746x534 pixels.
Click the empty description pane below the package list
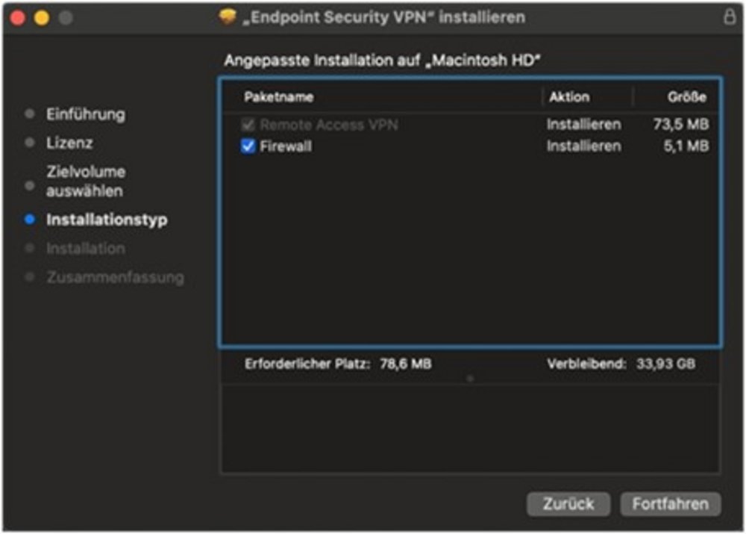click(470, 429)
